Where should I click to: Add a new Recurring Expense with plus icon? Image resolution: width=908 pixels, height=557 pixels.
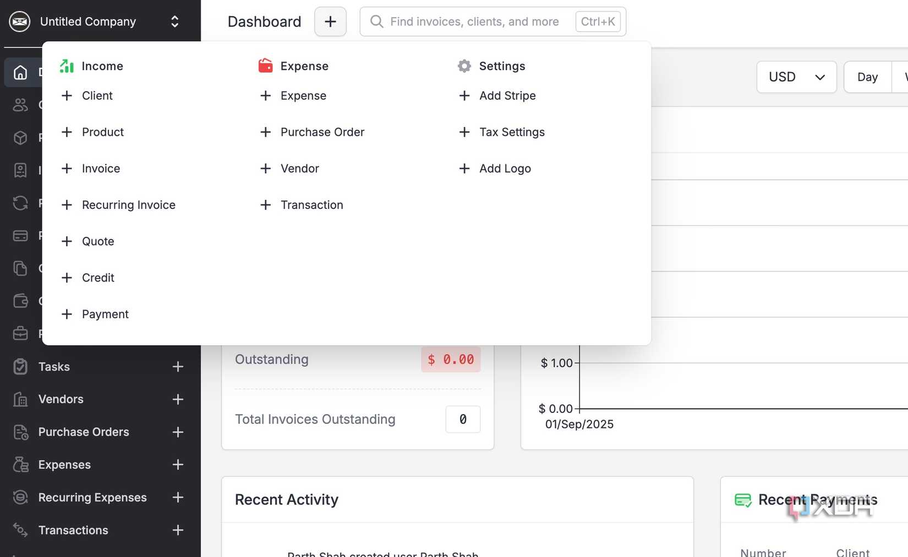coord(178,498)
